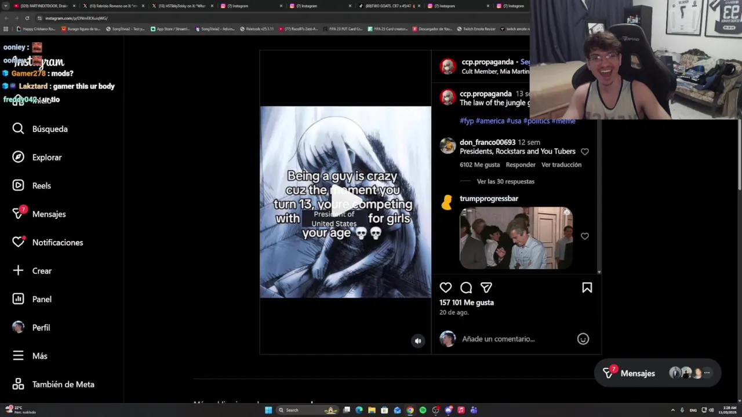Like the post with the heart icon
This screenshot has height=417, width=742.
pyautogui.click(x=445, y=288)
